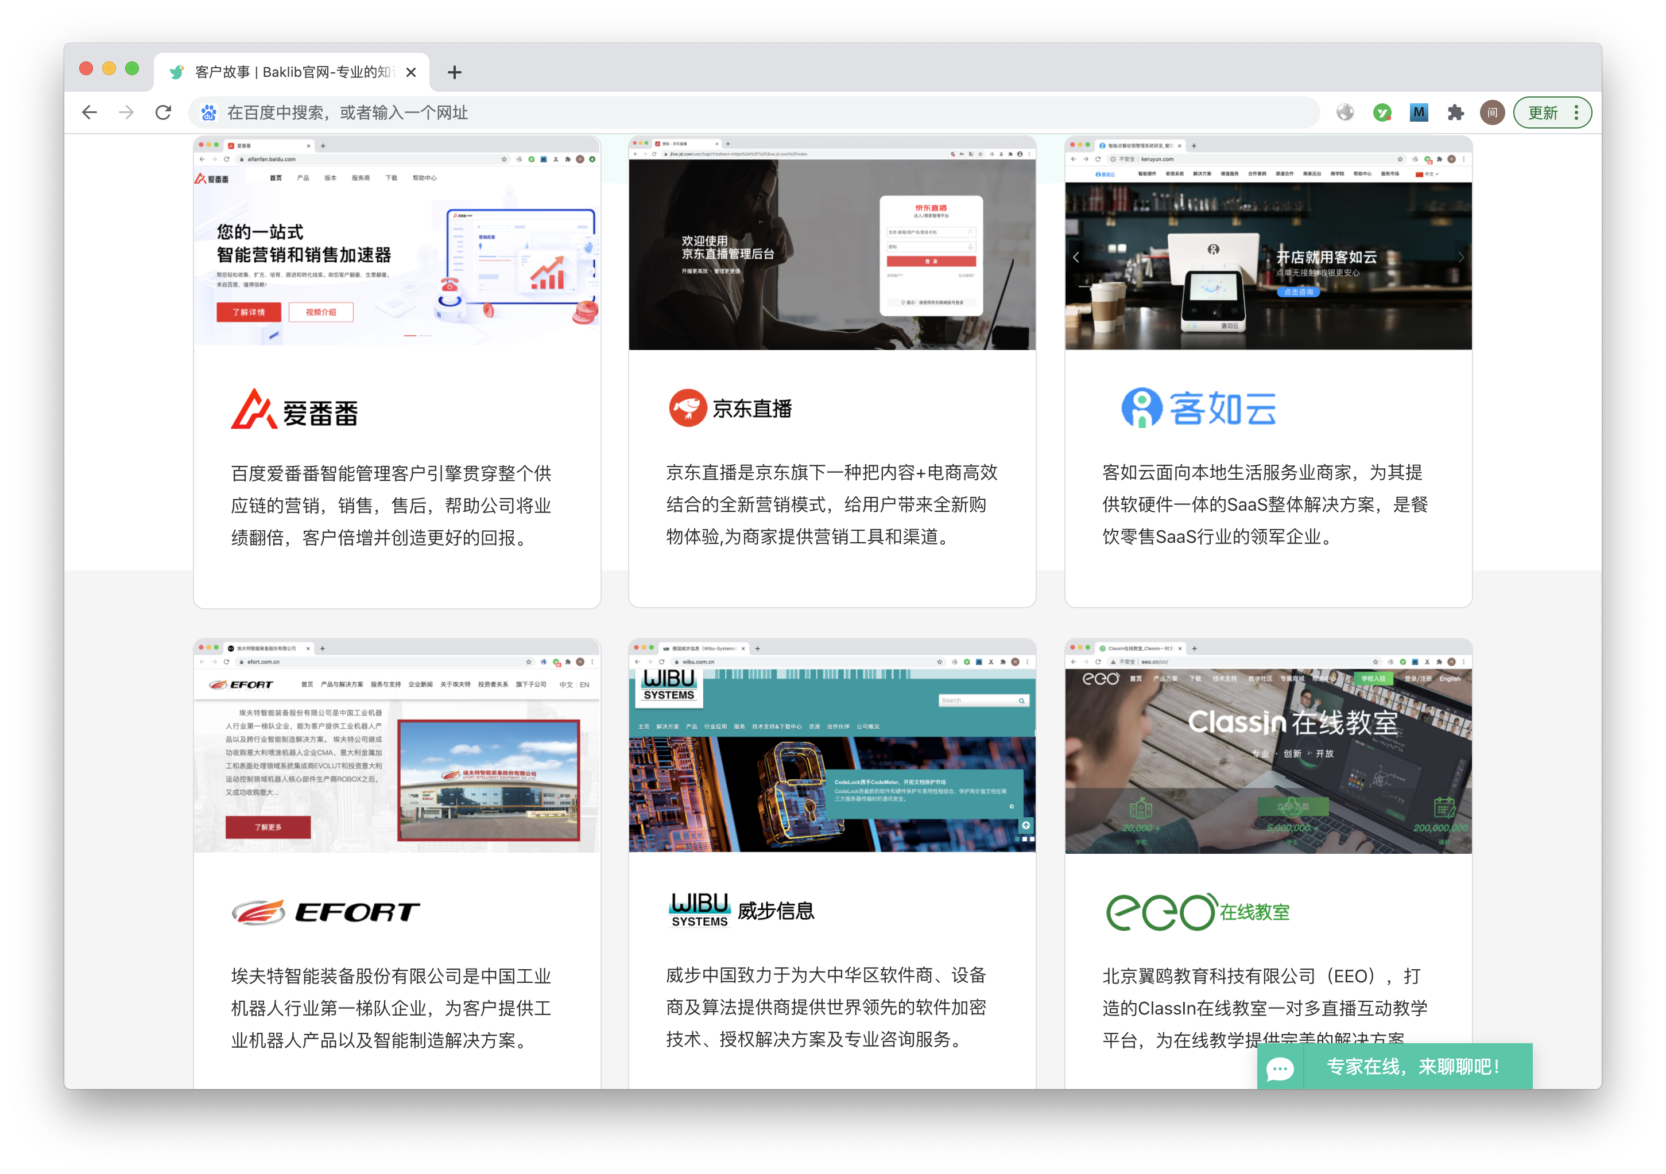
Task: Open the 京东直播 website screenshot thumbnail
Action: (x=832, y=244)
